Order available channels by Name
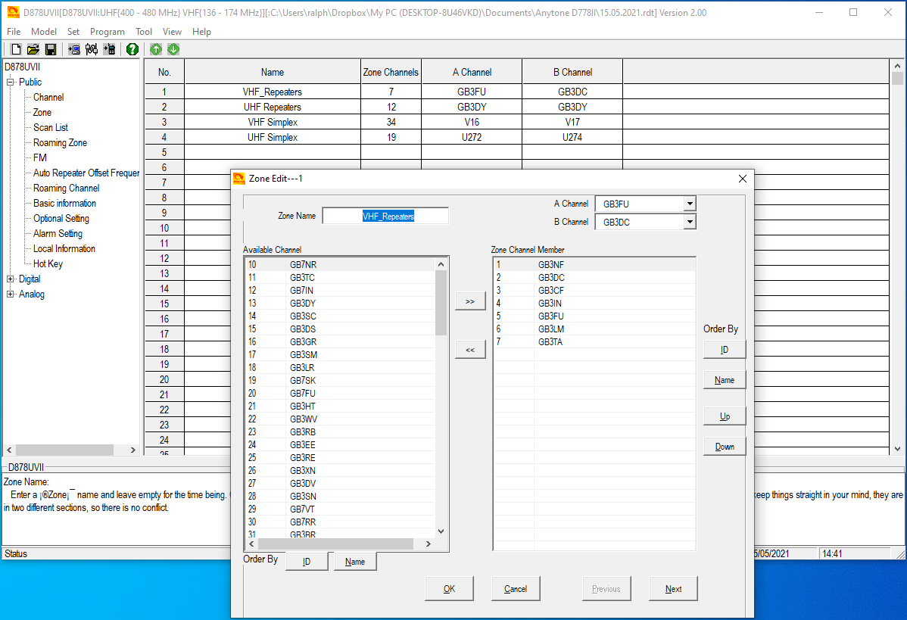The width and height of the screenshot is (907, 620). (x=354, y=561)
